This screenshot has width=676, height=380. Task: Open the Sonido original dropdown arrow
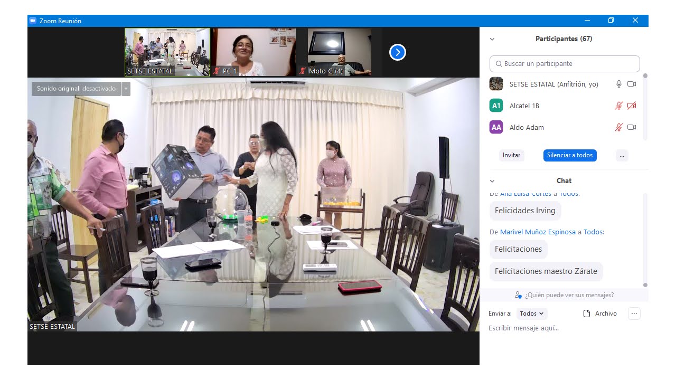[126, 89]
